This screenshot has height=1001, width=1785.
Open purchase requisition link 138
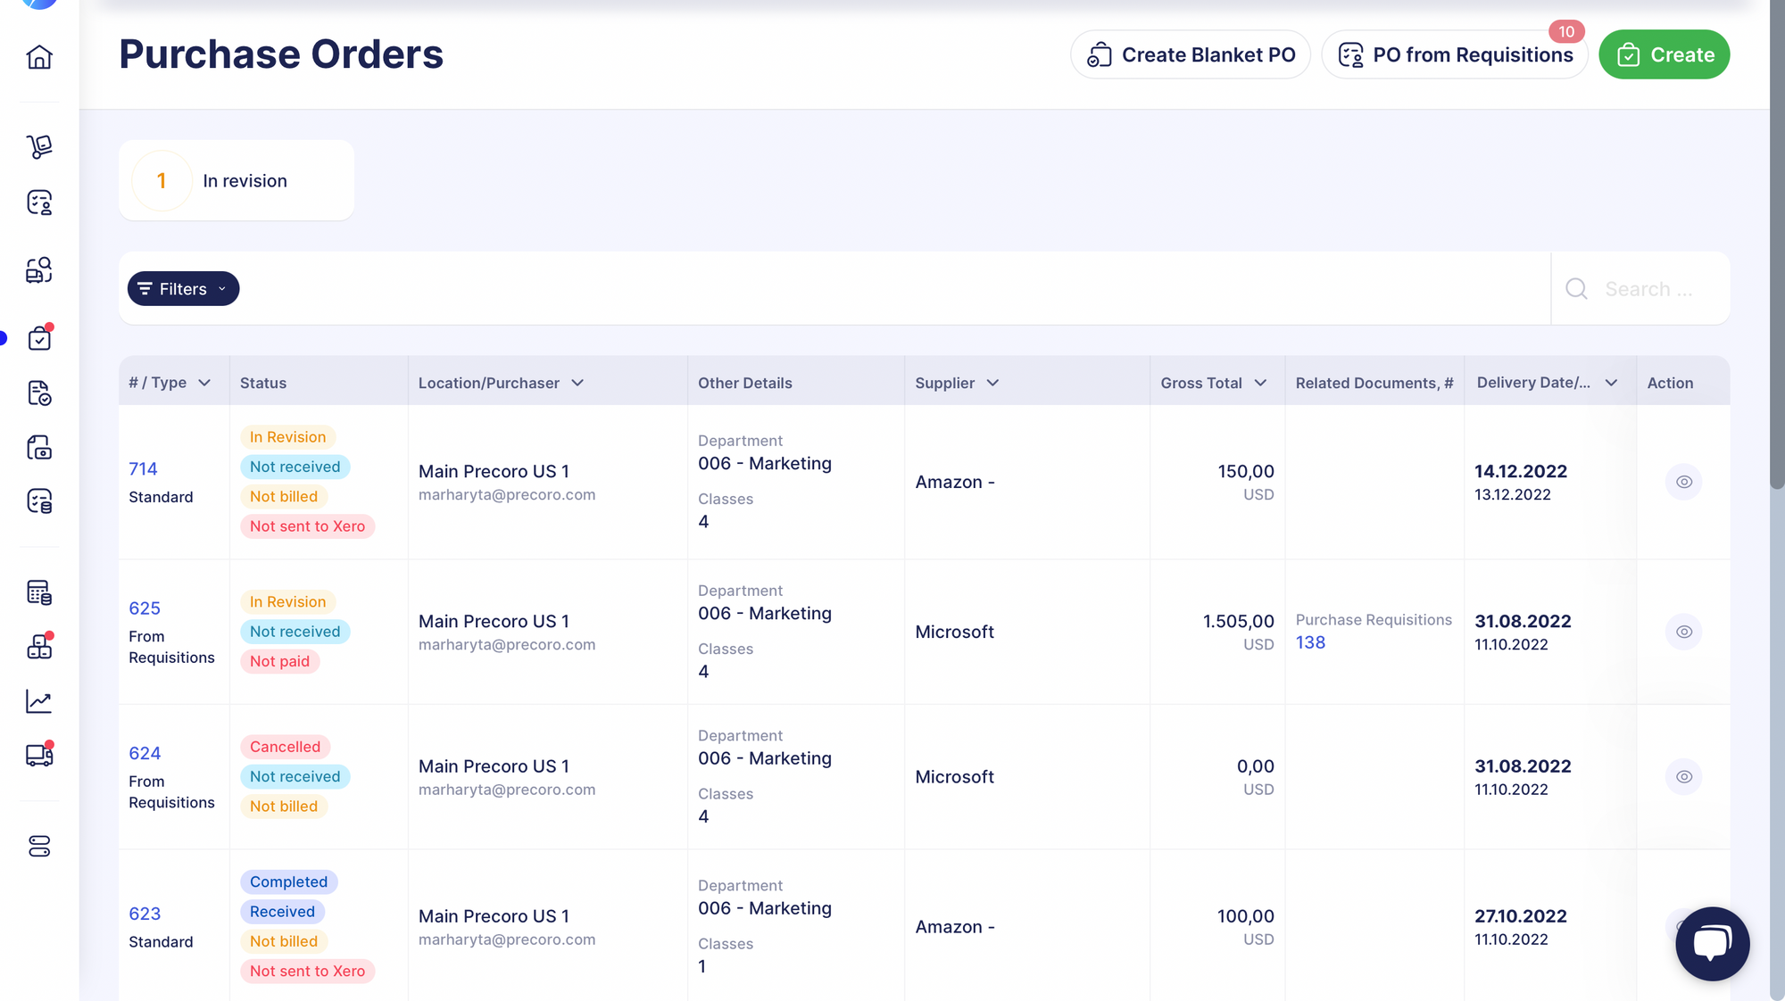click(1310, 642)
